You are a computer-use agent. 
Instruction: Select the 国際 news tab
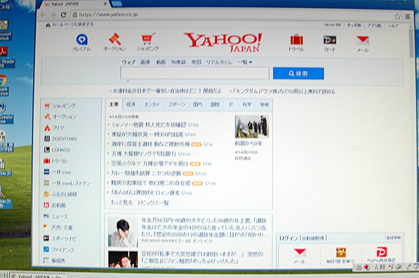(x=215, y=105)
